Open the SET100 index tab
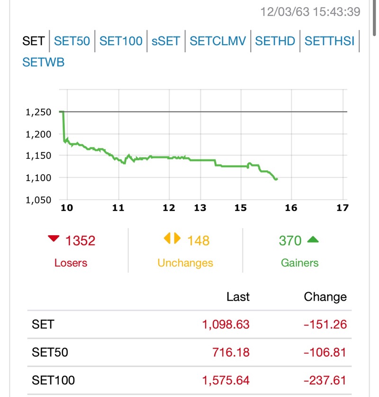This screenshot has height=397, width=379. 121,41
